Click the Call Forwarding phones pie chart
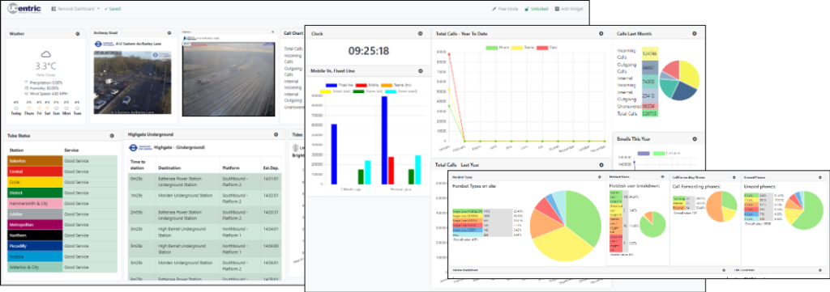830x292 pixels. [722, 206]
